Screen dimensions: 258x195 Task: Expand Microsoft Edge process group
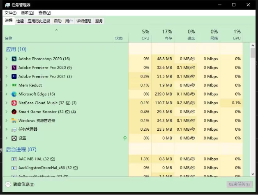(7, 94)
